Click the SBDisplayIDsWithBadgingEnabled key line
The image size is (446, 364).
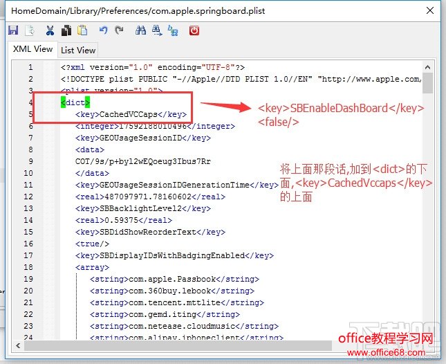pos(174,255)
